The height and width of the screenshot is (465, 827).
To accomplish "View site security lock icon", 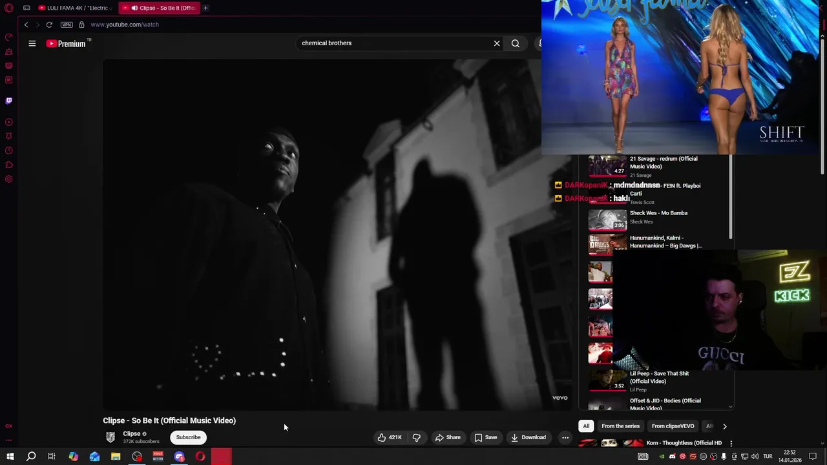I will click(x=81, y=25).
